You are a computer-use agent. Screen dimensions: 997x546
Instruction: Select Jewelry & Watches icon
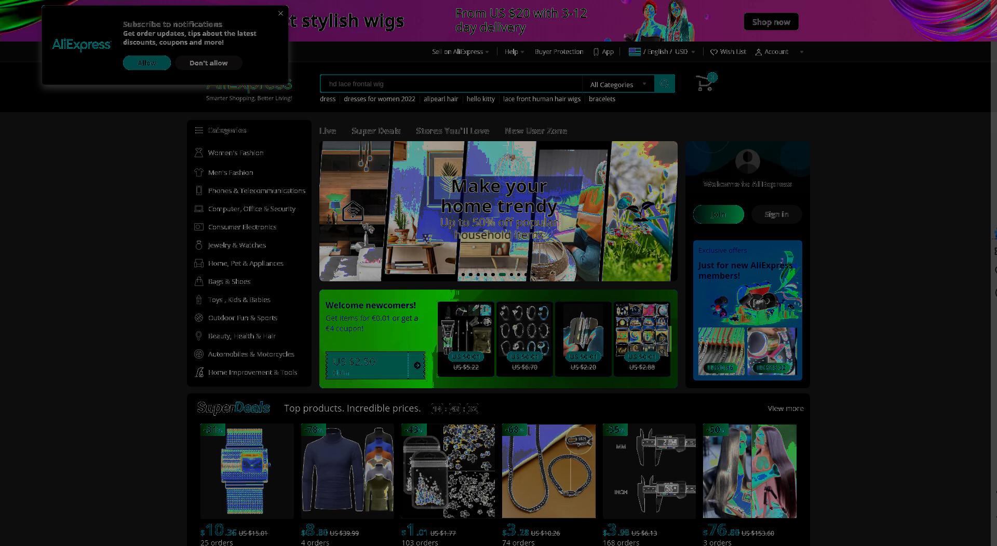coord(198,245)
